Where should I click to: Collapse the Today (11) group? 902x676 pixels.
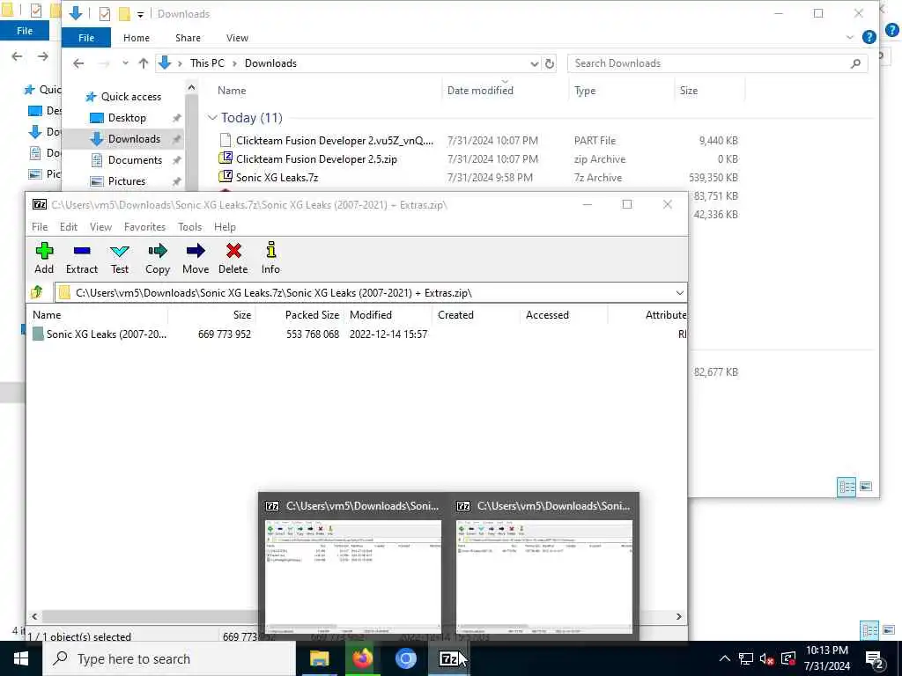[212, 118]
